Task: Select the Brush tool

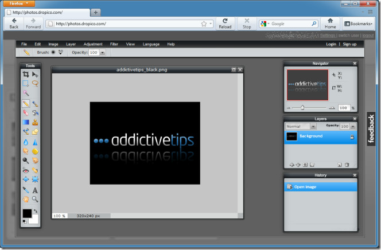Action: coord(35,104)
